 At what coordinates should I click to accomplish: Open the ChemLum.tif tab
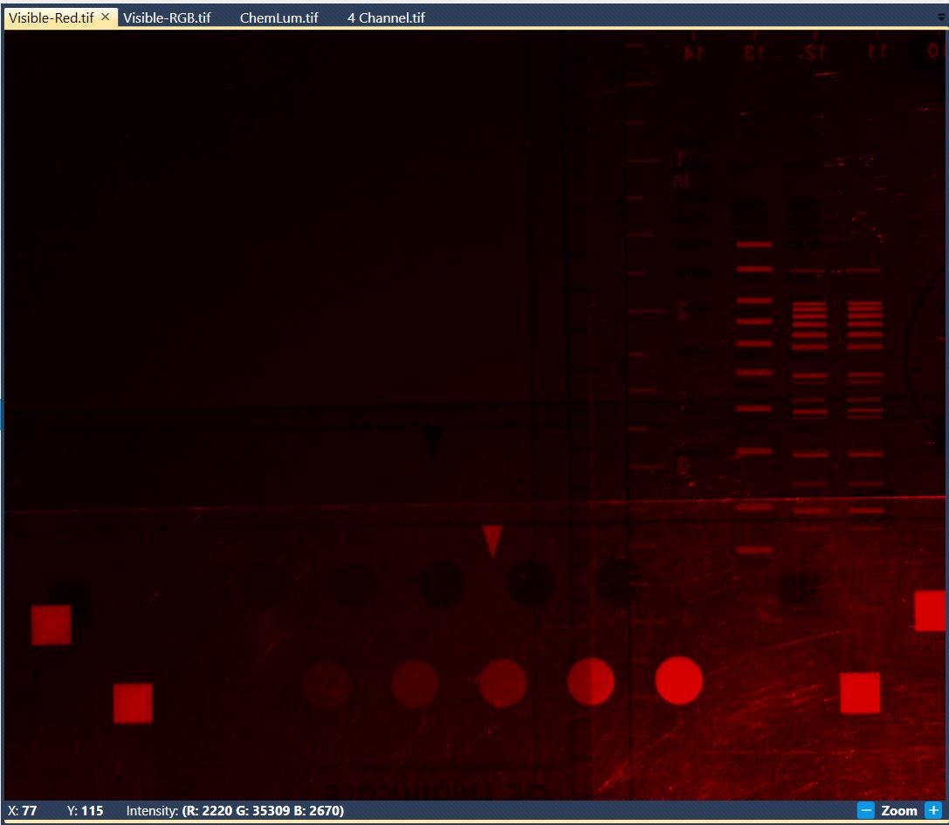tap(279, 17)
